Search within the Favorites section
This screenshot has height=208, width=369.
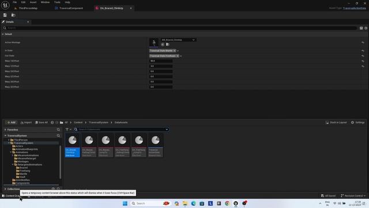click(58, 129)
